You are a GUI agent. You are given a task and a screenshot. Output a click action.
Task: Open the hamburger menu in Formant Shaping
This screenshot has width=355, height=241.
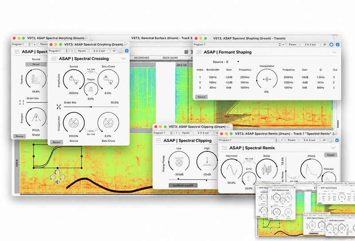199,52
